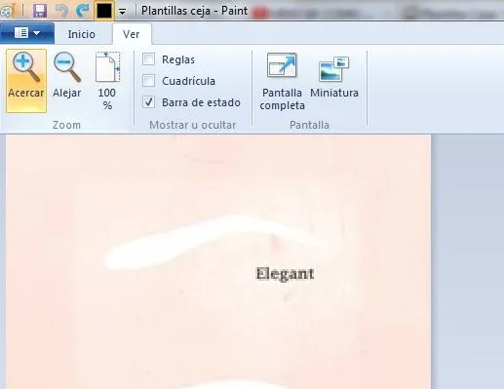504x389 pixels.
Task: Save the file with floppy disk icon
Action: click(40, 11)
